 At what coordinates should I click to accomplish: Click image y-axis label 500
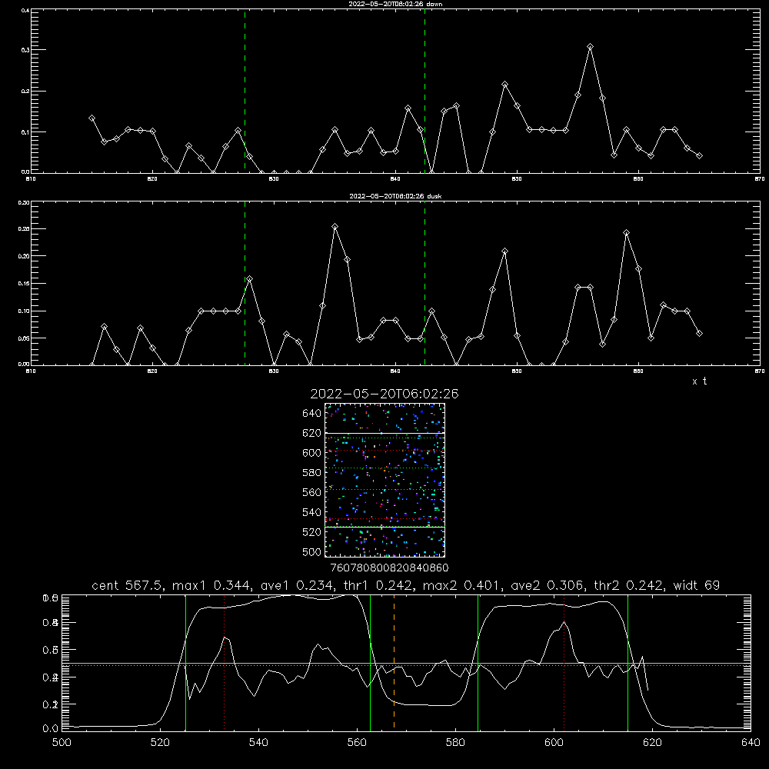point(312,551)
